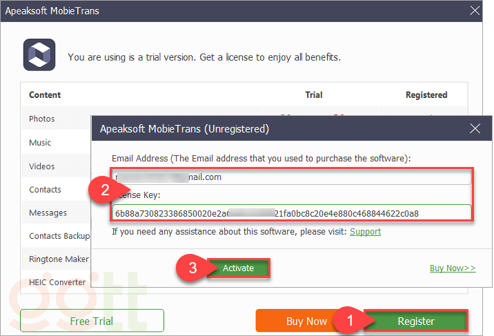Select the Messages row

[48, 213]
